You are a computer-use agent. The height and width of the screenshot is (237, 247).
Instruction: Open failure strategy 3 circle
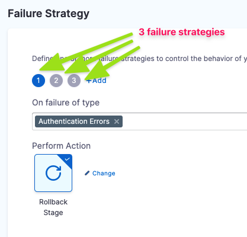[x=74, y=81]
